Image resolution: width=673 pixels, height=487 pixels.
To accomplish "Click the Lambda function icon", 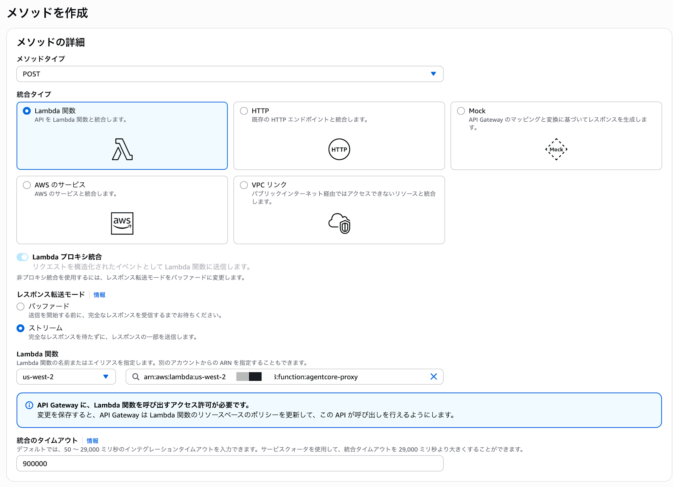I will pos(122,149).
